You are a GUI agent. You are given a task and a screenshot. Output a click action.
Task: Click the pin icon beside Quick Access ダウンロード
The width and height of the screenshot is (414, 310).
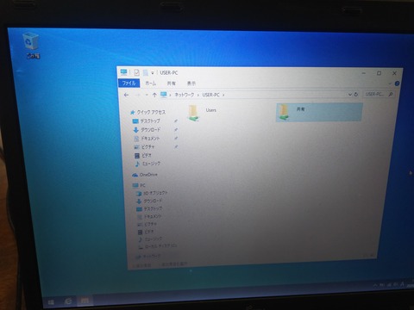176,130
